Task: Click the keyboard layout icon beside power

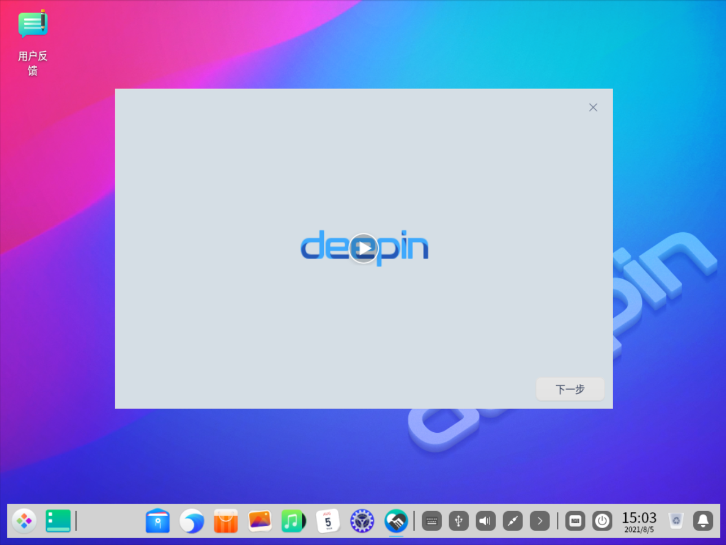Action: coord(575,521)
